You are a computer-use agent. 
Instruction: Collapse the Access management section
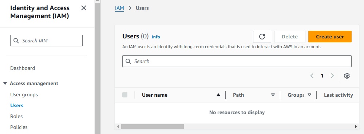point(5,83)
